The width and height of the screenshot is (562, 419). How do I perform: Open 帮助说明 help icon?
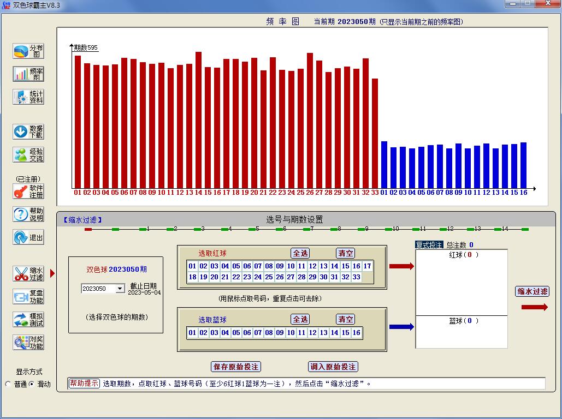pos(22,214)
